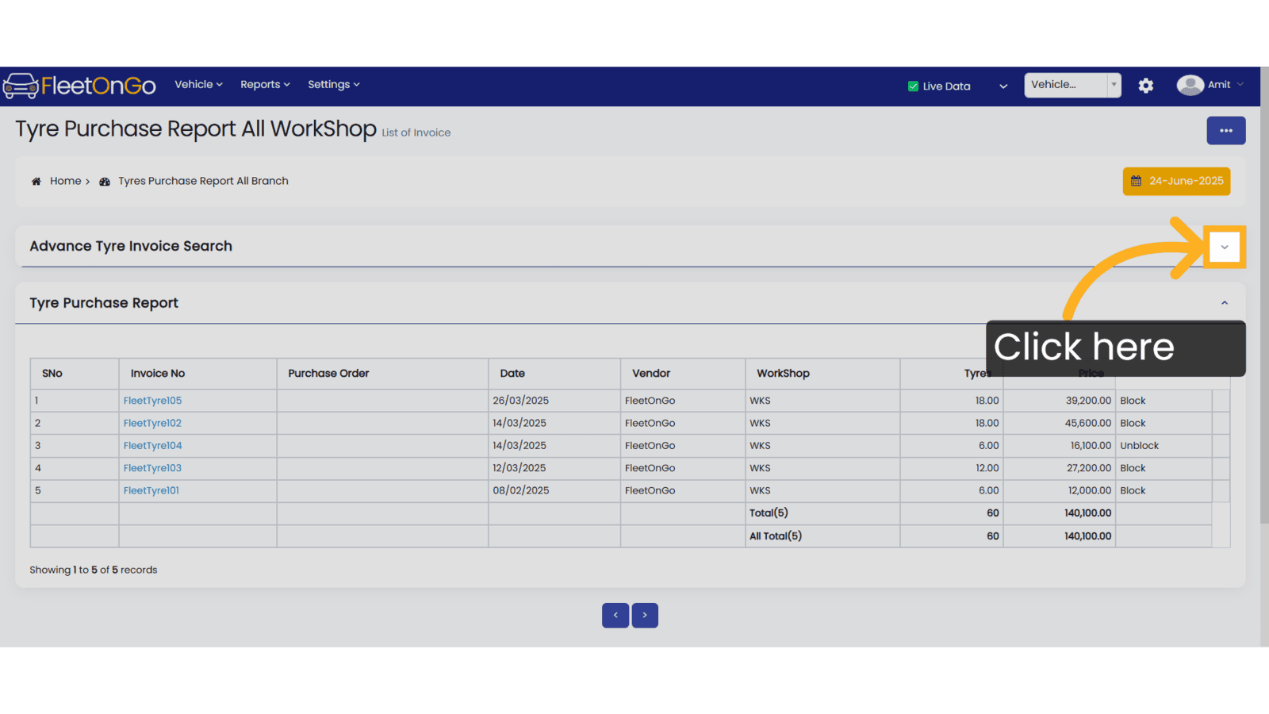The height and width of the screenshot is (714, 1269).
Task: Click the calendar icon on date button
Action: [1136, 181]
